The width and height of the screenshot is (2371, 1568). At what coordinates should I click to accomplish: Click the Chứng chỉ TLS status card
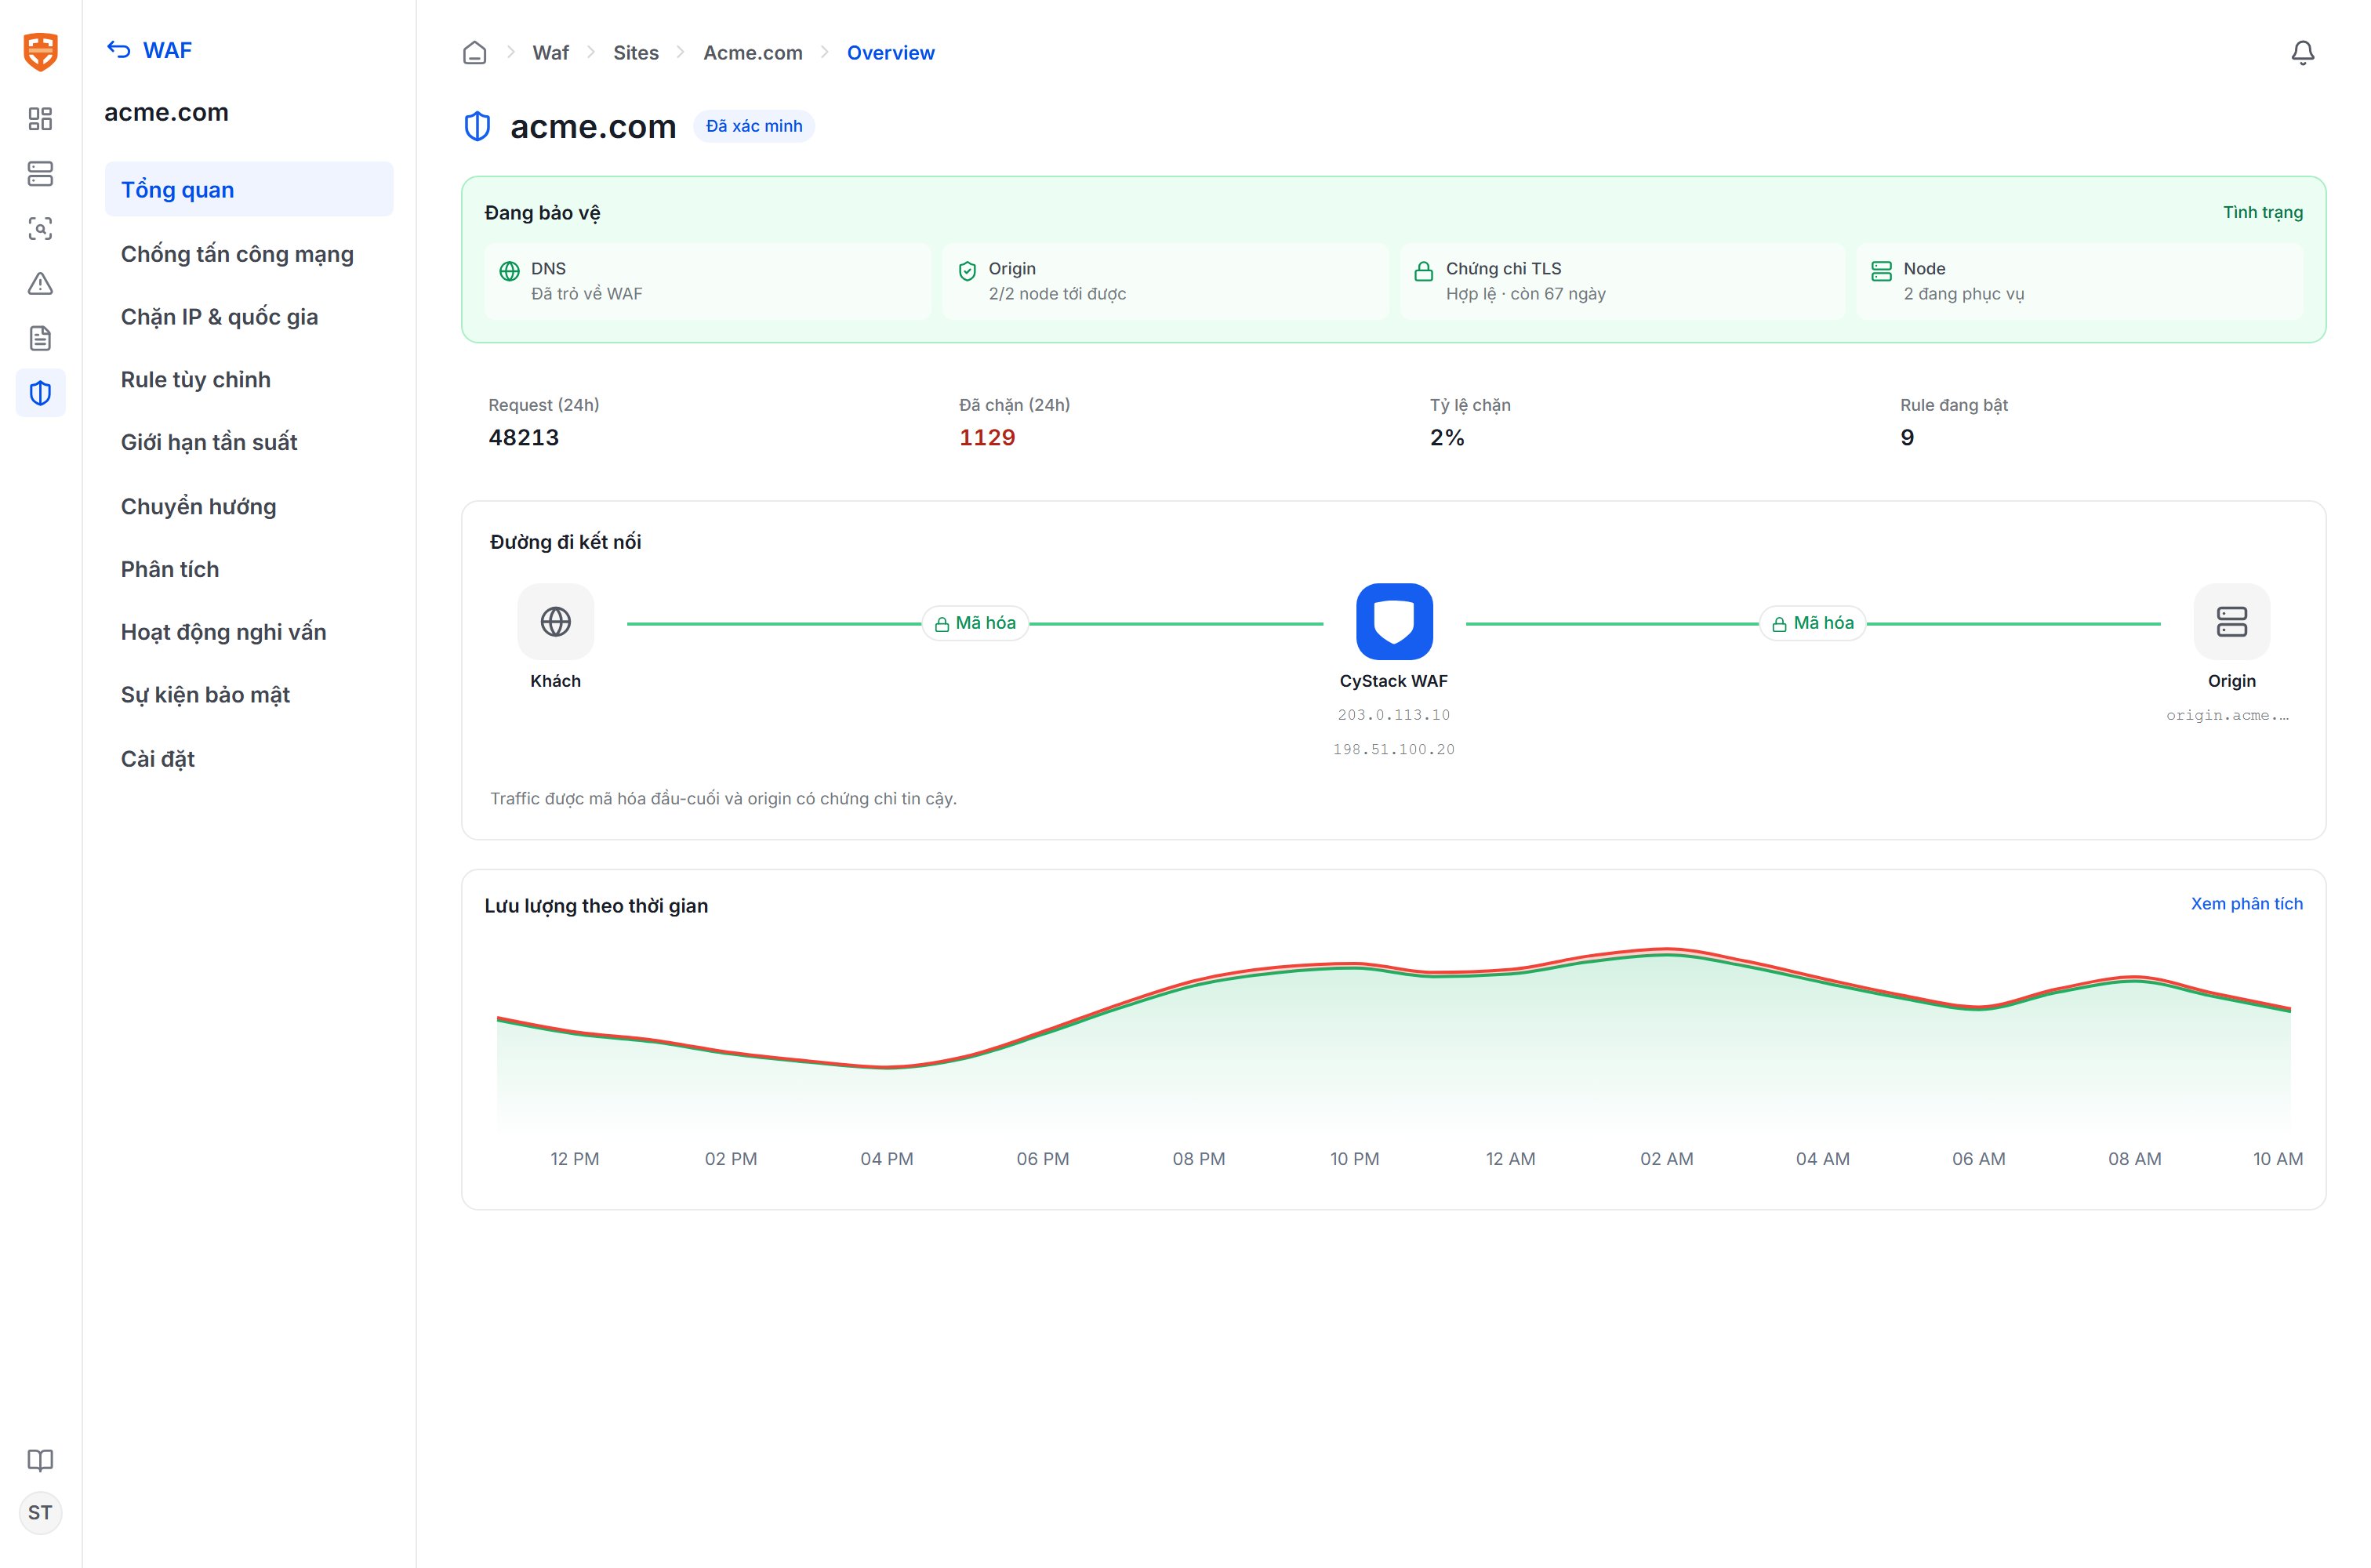1622,281
